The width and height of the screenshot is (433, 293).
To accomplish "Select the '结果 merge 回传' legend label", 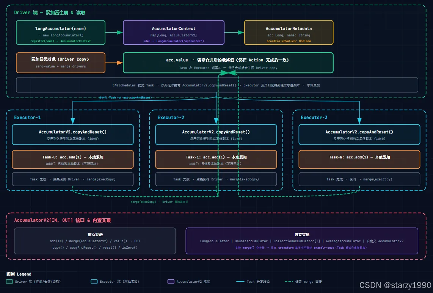I will point(309,282).
